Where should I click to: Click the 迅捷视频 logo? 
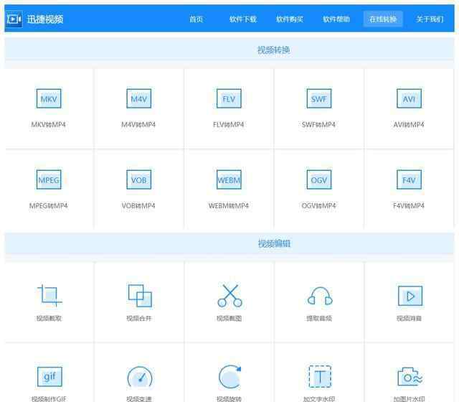tap(34, 19)
